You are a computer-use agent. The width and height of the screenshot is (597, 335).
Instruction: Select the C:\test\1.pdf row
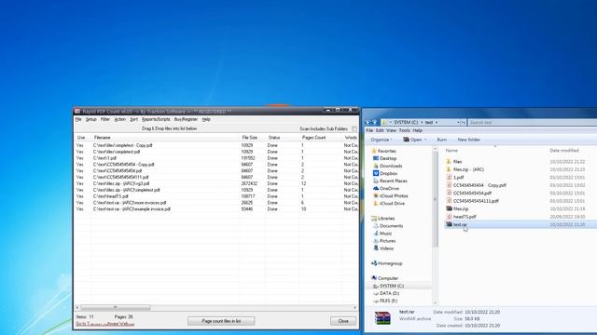216,158
